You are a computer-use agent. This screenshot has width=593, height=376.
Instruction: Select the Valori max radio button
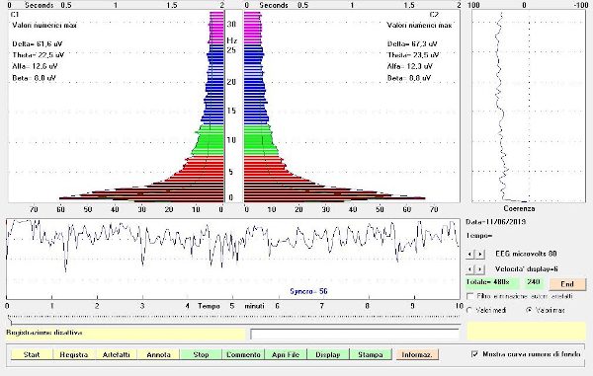[x=529, y=310]
